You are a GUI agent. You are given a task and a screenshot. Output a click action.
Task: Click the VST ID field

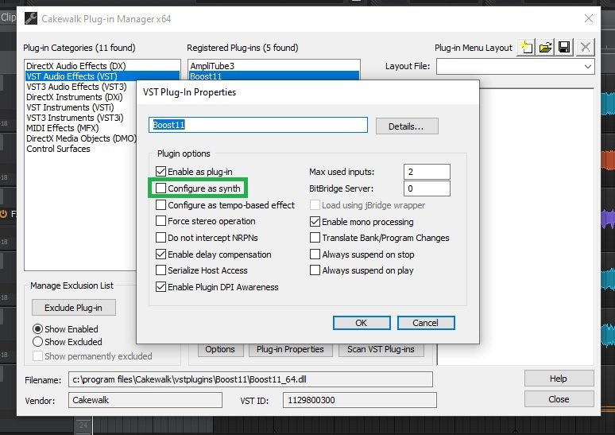click(360, 400)
